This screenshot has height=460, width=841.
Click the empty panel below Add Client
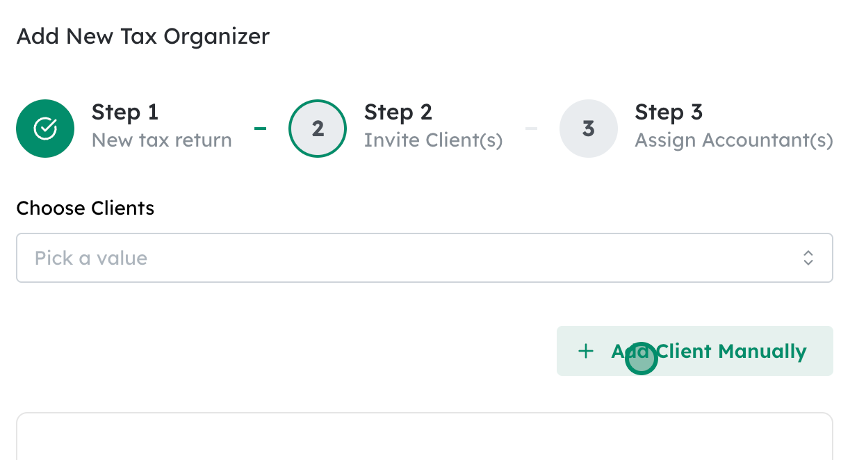coord(424,438)
